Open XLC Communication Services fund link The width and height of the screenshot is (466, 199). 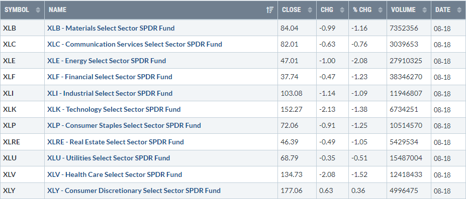(135, 45)
